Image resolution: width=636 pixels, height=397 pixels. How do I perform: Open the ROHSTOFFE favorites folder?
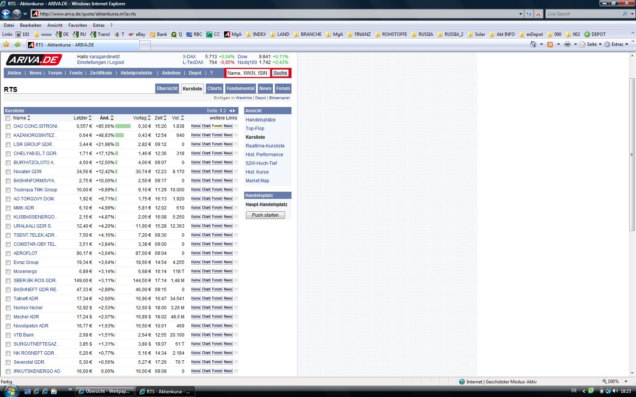click(391, 34)
